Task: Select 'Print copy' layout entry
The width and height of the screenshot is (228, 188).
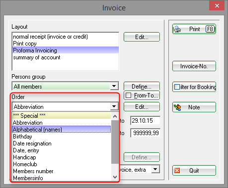Action: click(x=66, y=44)
